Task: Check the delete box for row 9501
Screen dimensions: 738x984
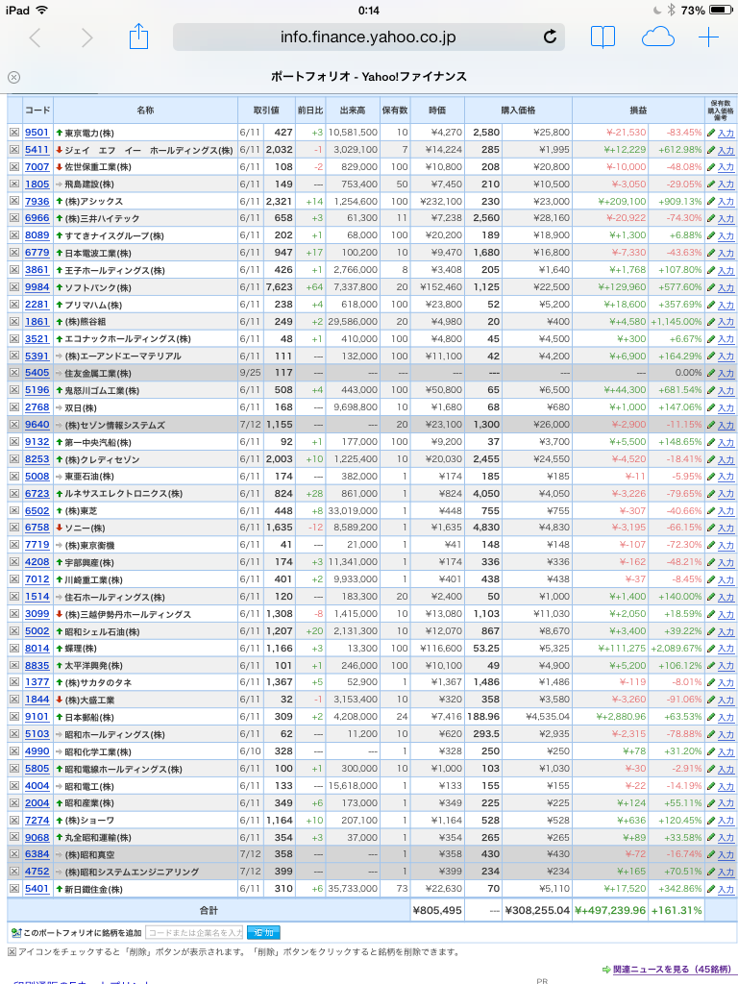Action: click(13, 133)
